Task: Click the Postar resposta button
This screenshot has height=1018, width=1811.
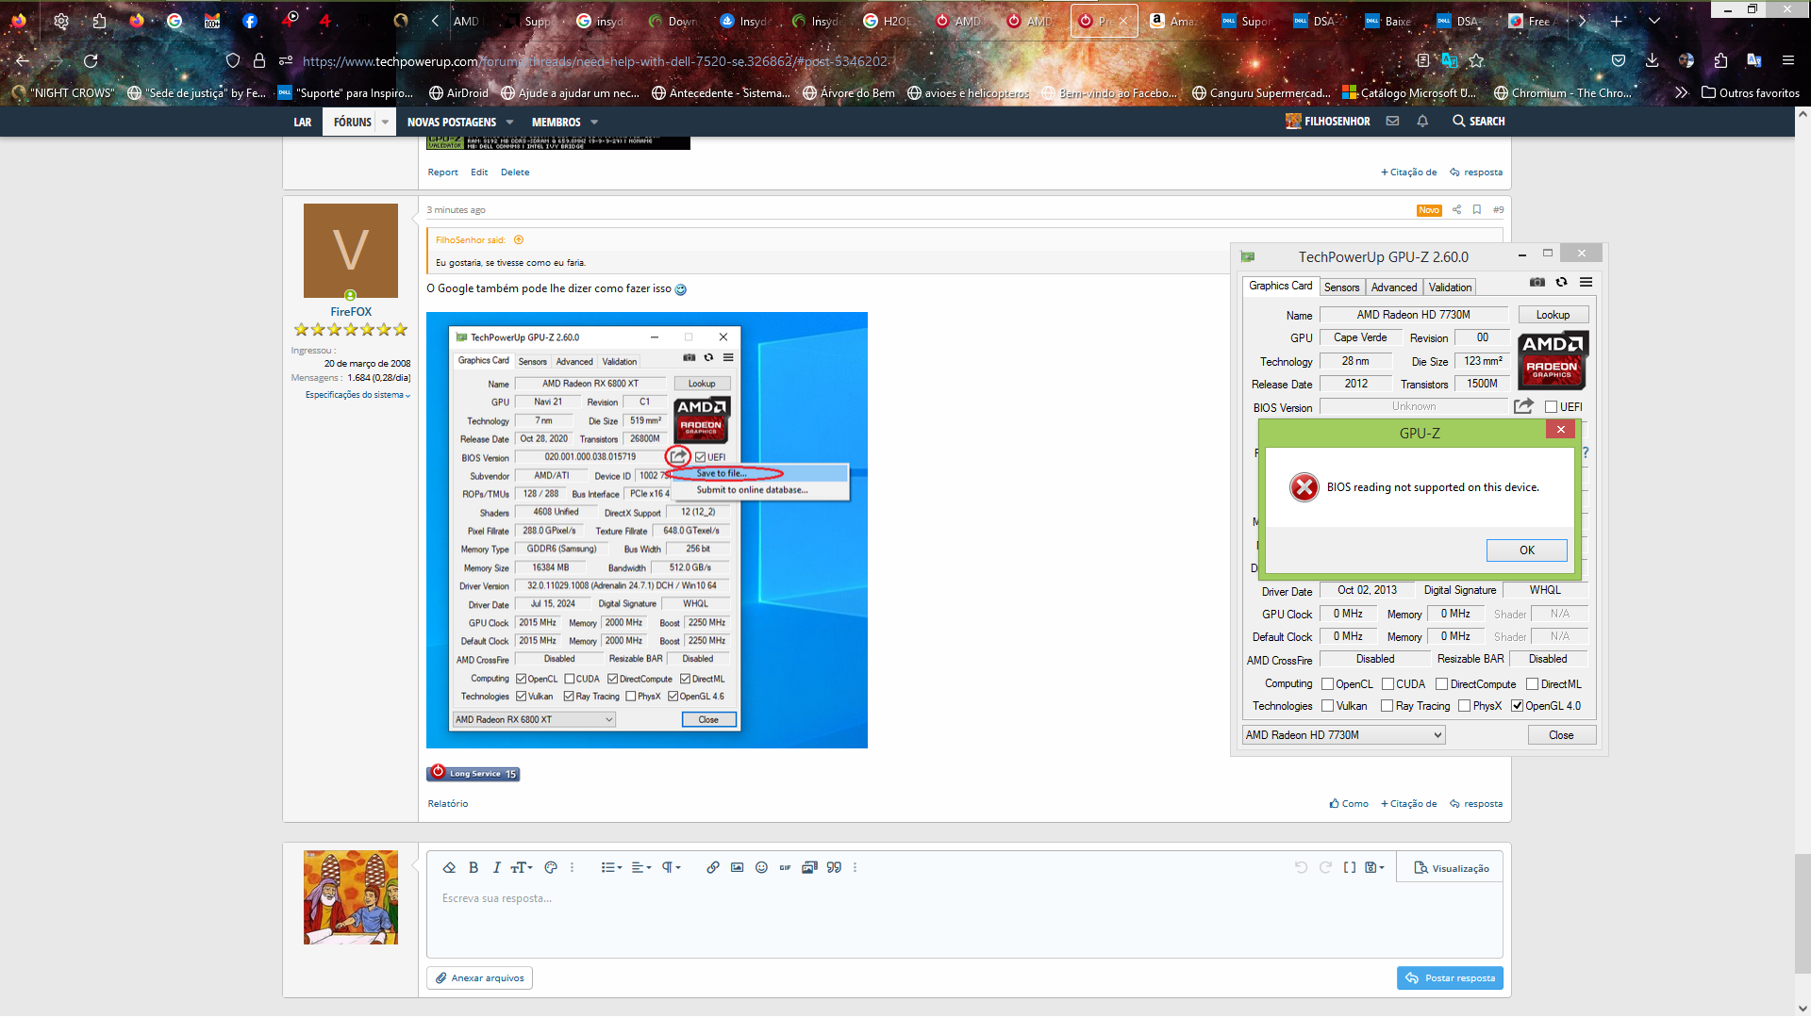Action: coord(1450,978)
